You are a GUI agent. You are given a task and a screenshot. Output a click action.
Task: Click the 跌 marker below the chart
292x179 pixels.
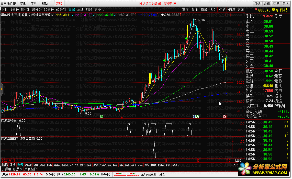click(197, 116)
